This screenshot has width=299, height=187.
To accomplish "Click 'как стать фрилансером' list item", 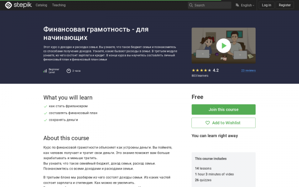I will [68, 106].
